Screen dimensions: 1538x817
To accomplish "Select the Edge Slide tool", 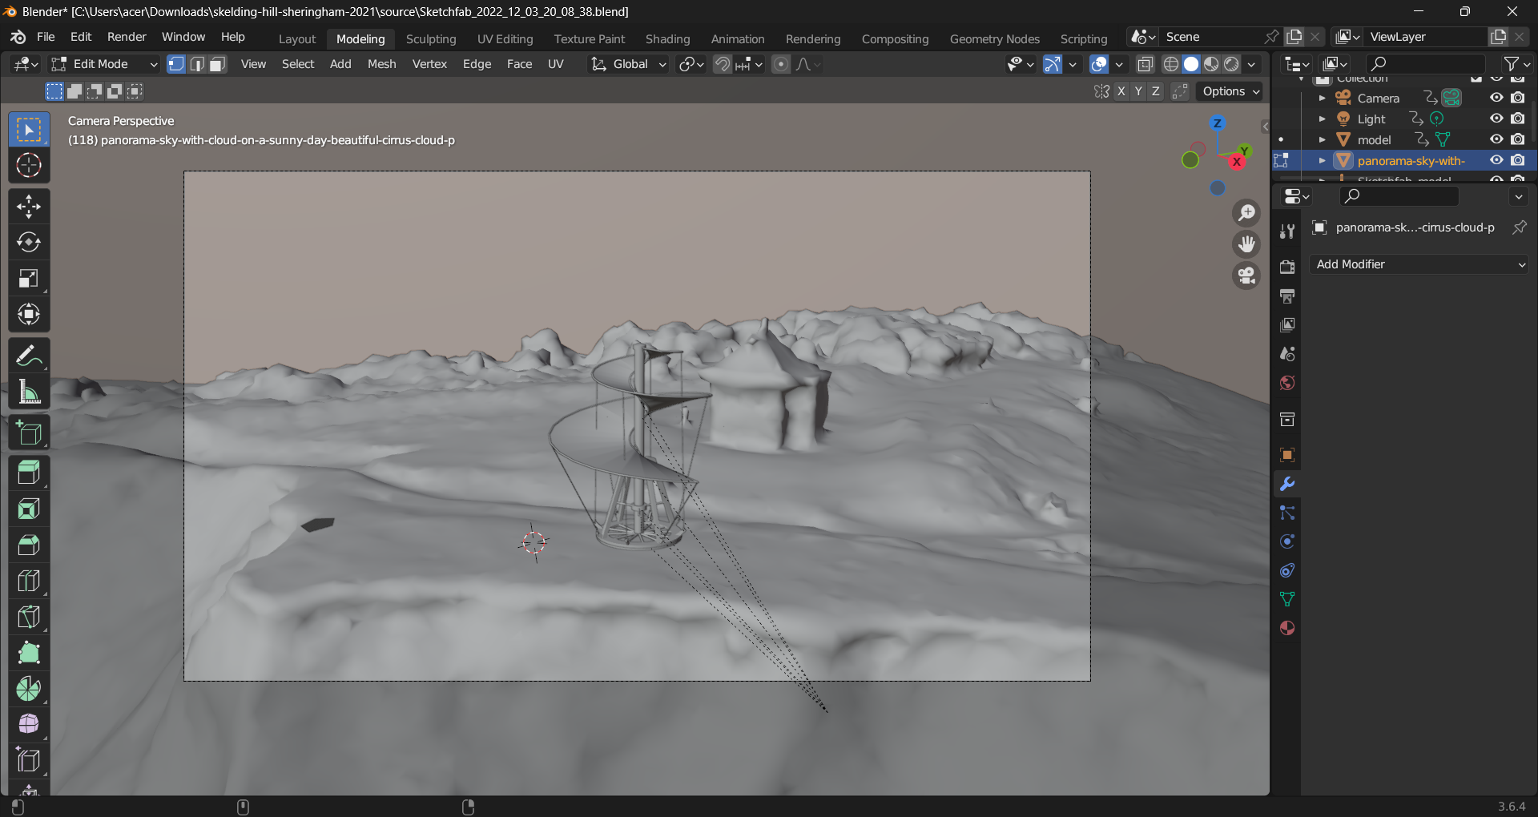I will pyautogui.click(x=29, y=760).
